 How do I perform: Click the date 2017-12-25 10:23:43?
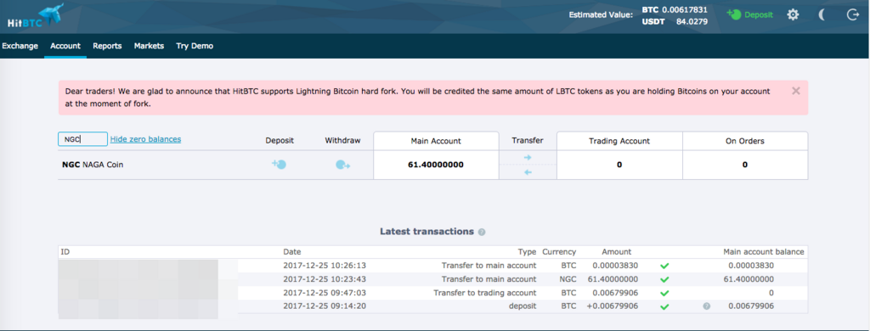point(325,279)
